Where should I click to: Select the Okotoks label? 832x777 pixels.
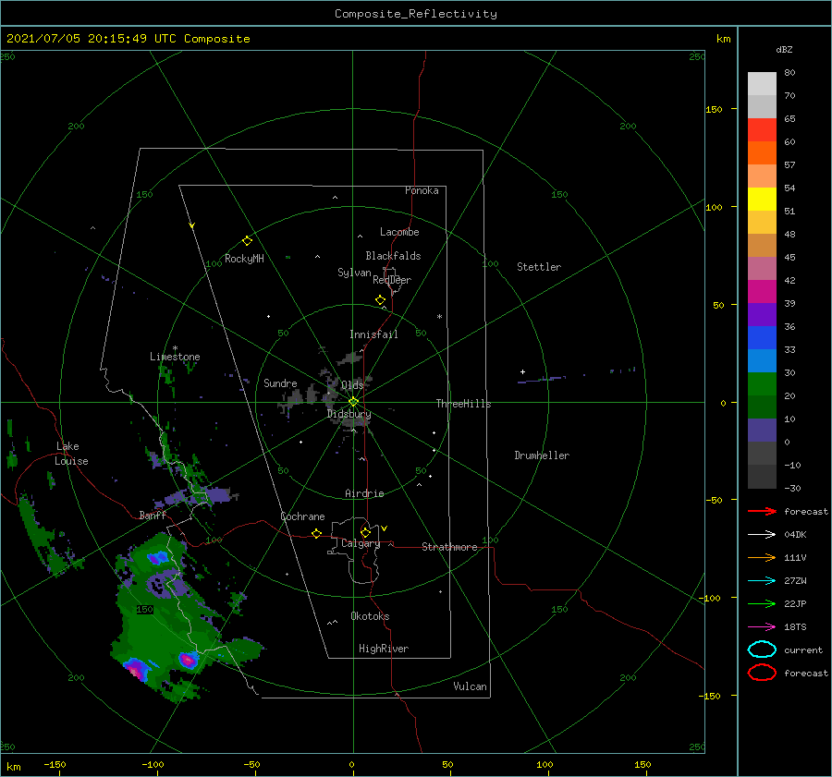point(370,616)
